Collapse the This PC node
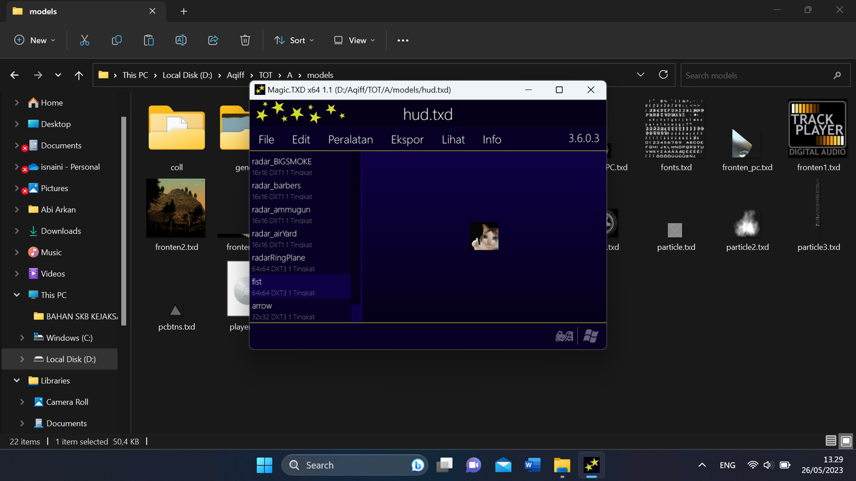 17,295
